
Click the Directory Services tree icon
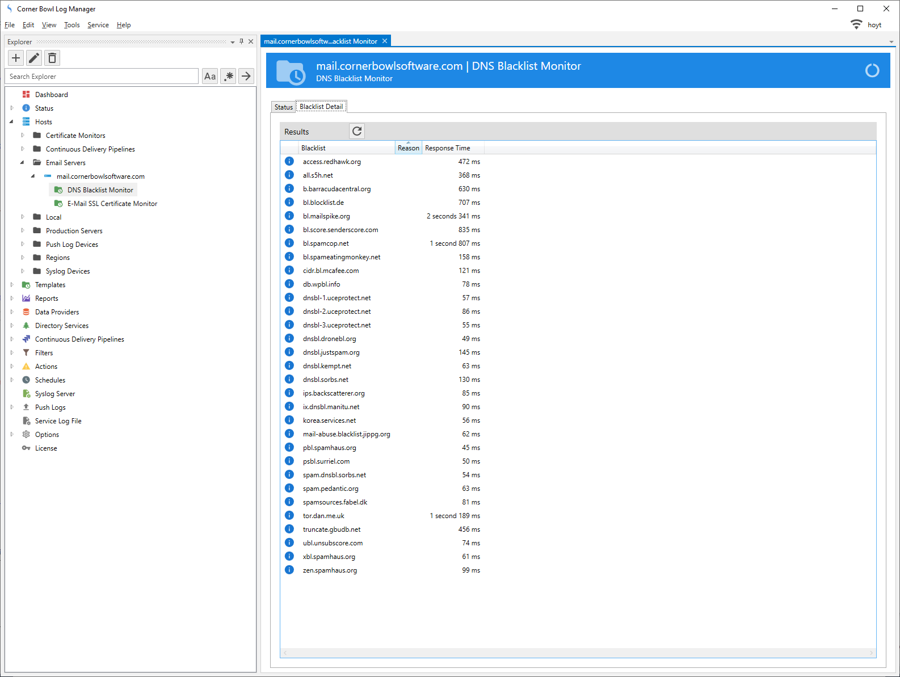(26, 325)
